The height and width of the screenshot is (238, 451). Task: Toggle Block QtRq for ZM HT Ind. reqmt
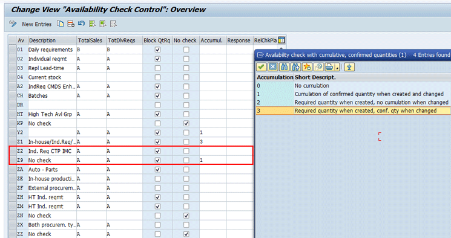pyautogui.click(x=157, y=207)
